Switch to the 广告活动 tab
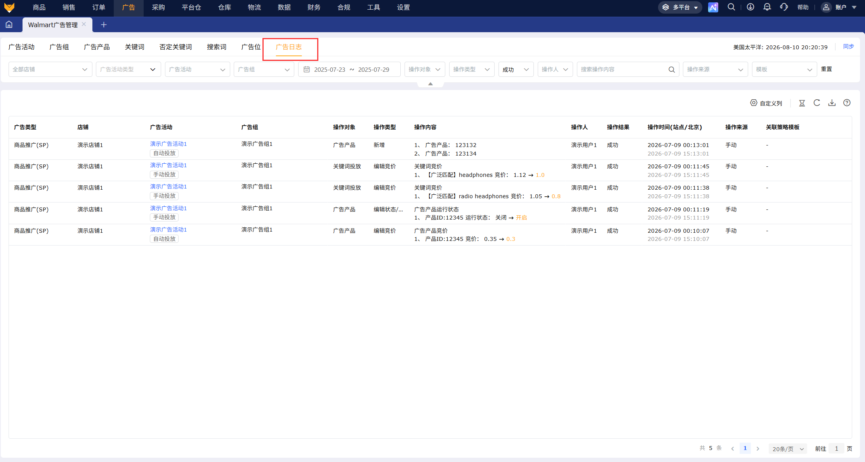The width and height of the screenshot is (865, 462). coord(22,47)
